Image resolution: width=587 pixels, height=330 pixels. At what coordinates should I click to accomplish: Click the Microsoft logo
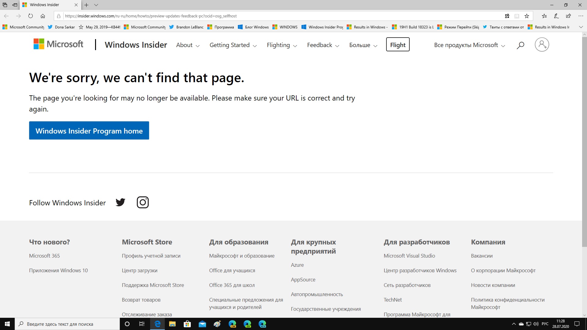tap(58, 44)
